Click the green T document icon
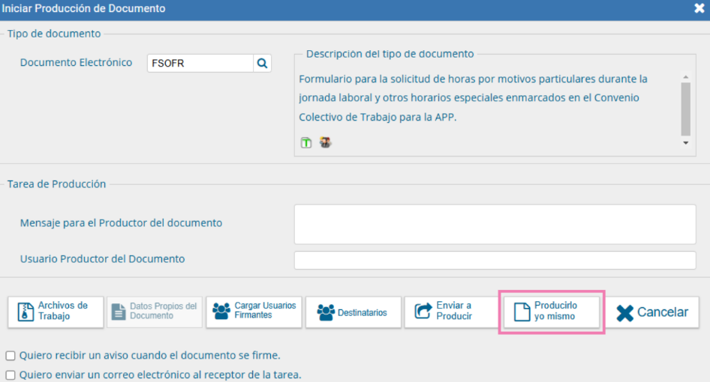This screenshot has width=710, height=382. click(x=306, y=142)
